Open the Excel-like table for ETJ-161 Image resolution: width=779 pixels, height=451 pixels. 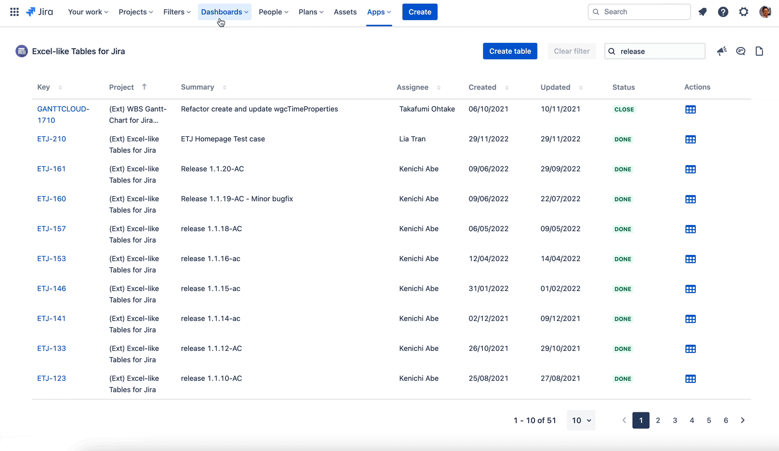(x=691, y=169)
